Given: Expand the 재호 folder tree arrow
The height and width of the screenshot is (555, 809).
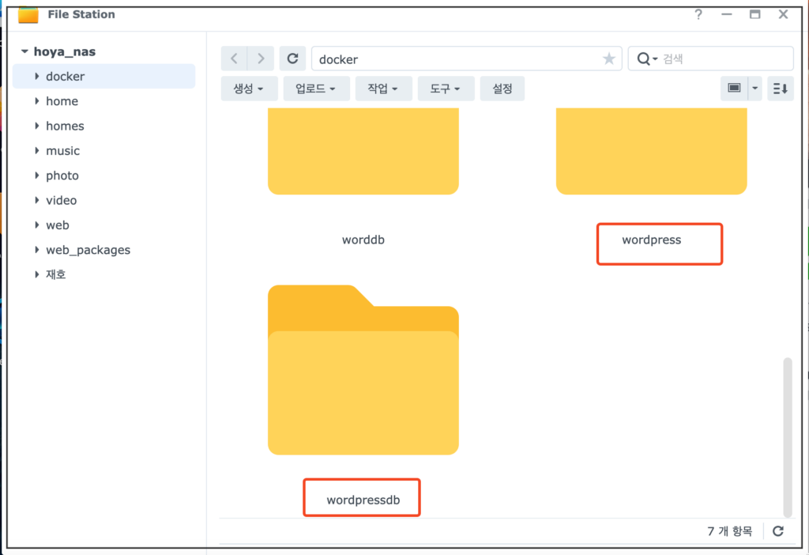Looking at the screenshot, I should [x=36, y=274].
